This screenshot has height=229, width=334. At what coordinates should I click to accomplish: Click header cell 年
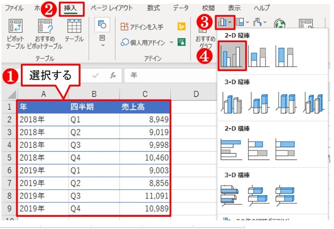43,107
